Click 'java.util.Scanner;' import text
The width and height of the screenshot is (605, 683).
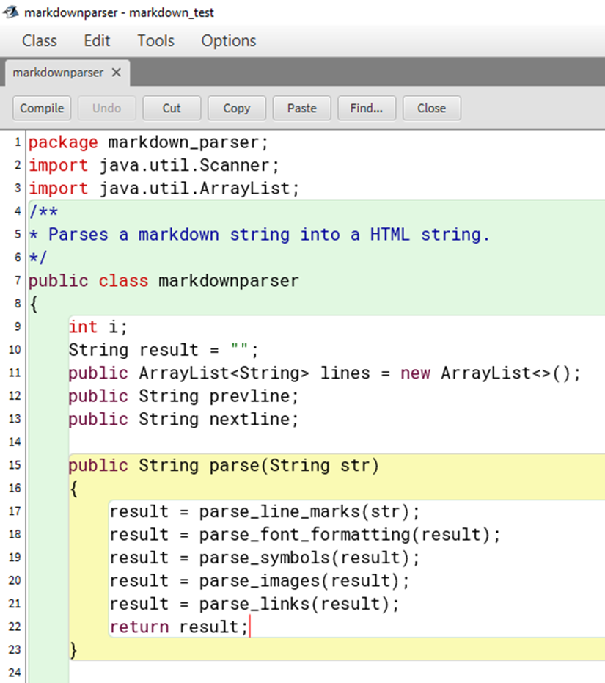pos(189,166)
